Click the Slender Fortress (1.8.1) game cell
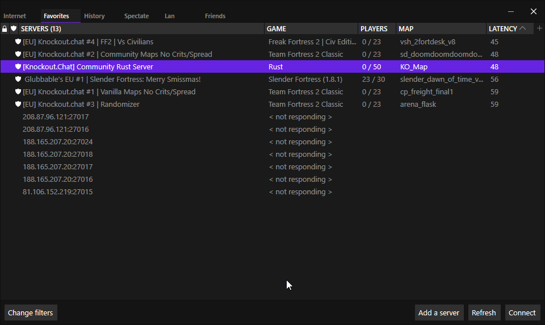This screenshot has height=325, width=545. pos(305,80)
